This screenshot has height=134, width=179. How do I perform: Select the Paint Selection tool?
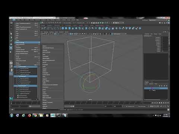point(11,41)
